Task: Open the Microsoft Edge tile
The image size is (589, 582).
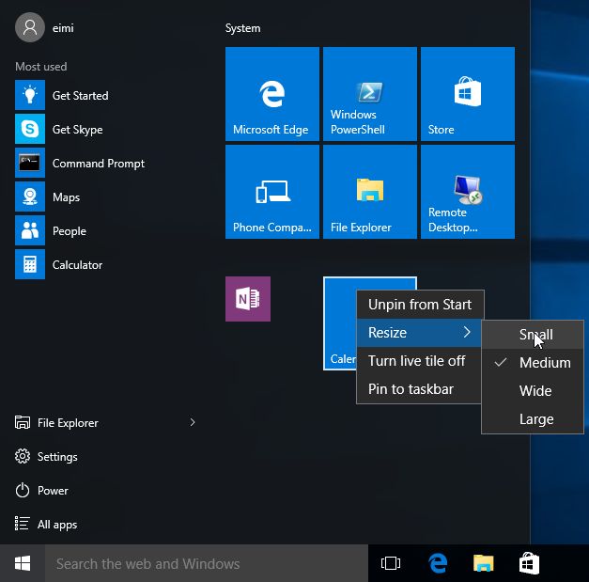Action: [x=272, y=94]
